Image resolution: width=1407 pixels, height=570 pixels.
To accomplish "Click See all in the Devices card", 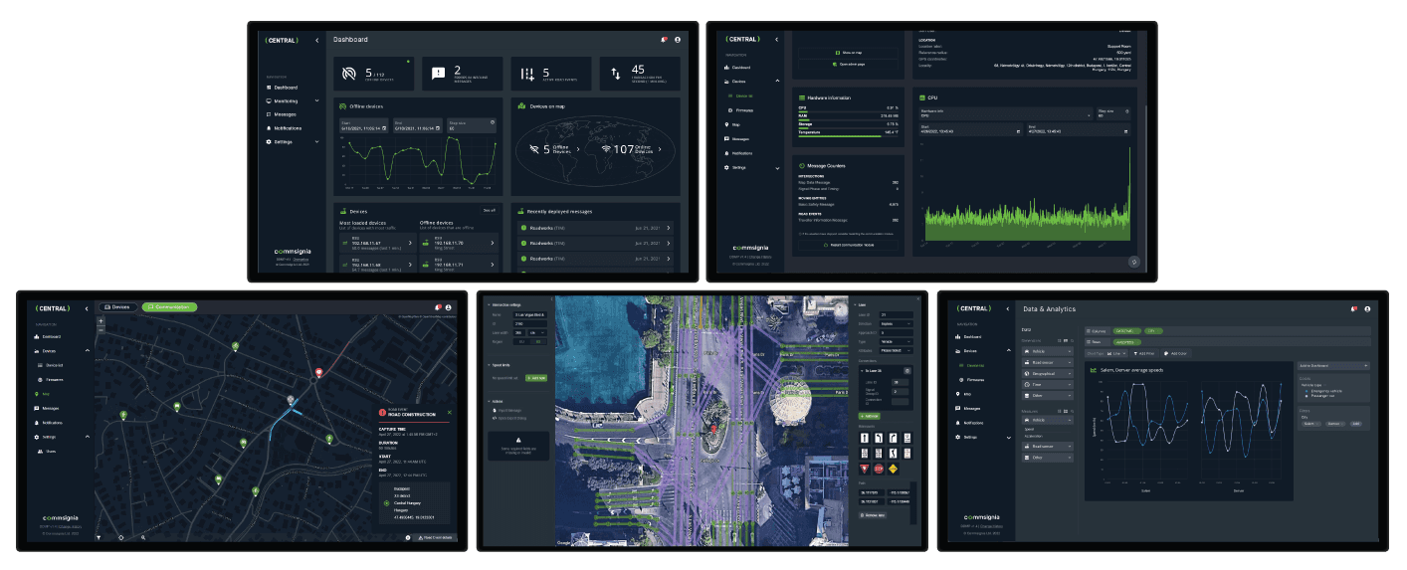I will click(x=489, y=211).
